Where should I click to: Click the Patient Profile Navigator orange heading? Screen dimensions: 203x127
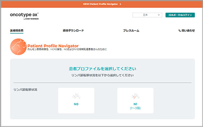53,46
